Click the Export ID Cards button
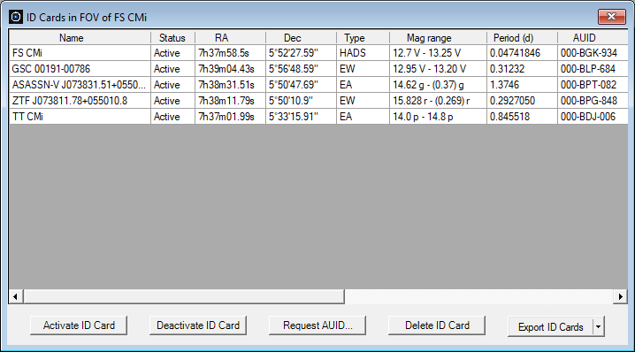This screenshot has width=635, height=352. [550, 327]
